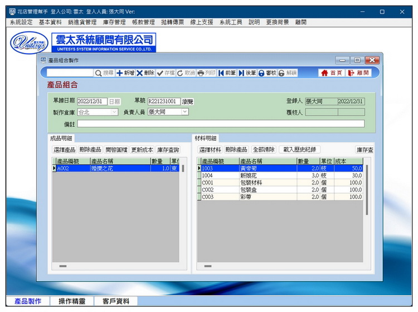This screenshot has width=418, height=312.
Task: Switch to the 操作精靈 bottom tab
Action: [x=73, y=301]
